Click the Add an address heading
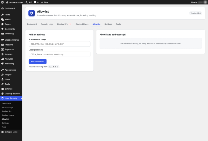 (x=37, y=35)
